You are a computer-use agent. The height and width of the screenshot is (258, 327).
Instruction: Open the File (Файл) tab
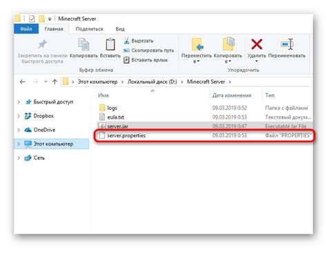click(26, 29)
